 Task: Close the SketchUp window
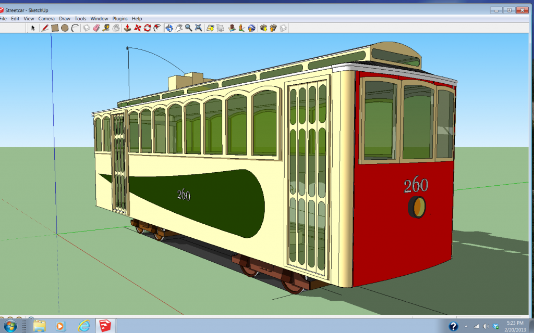click(x=522, y=10)
